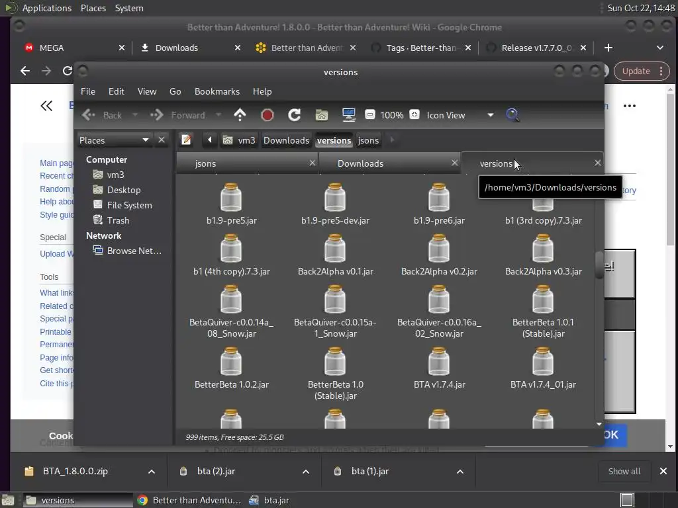
Task: Expand the Places sidebar selector dropdown
Action: (145, 140)
